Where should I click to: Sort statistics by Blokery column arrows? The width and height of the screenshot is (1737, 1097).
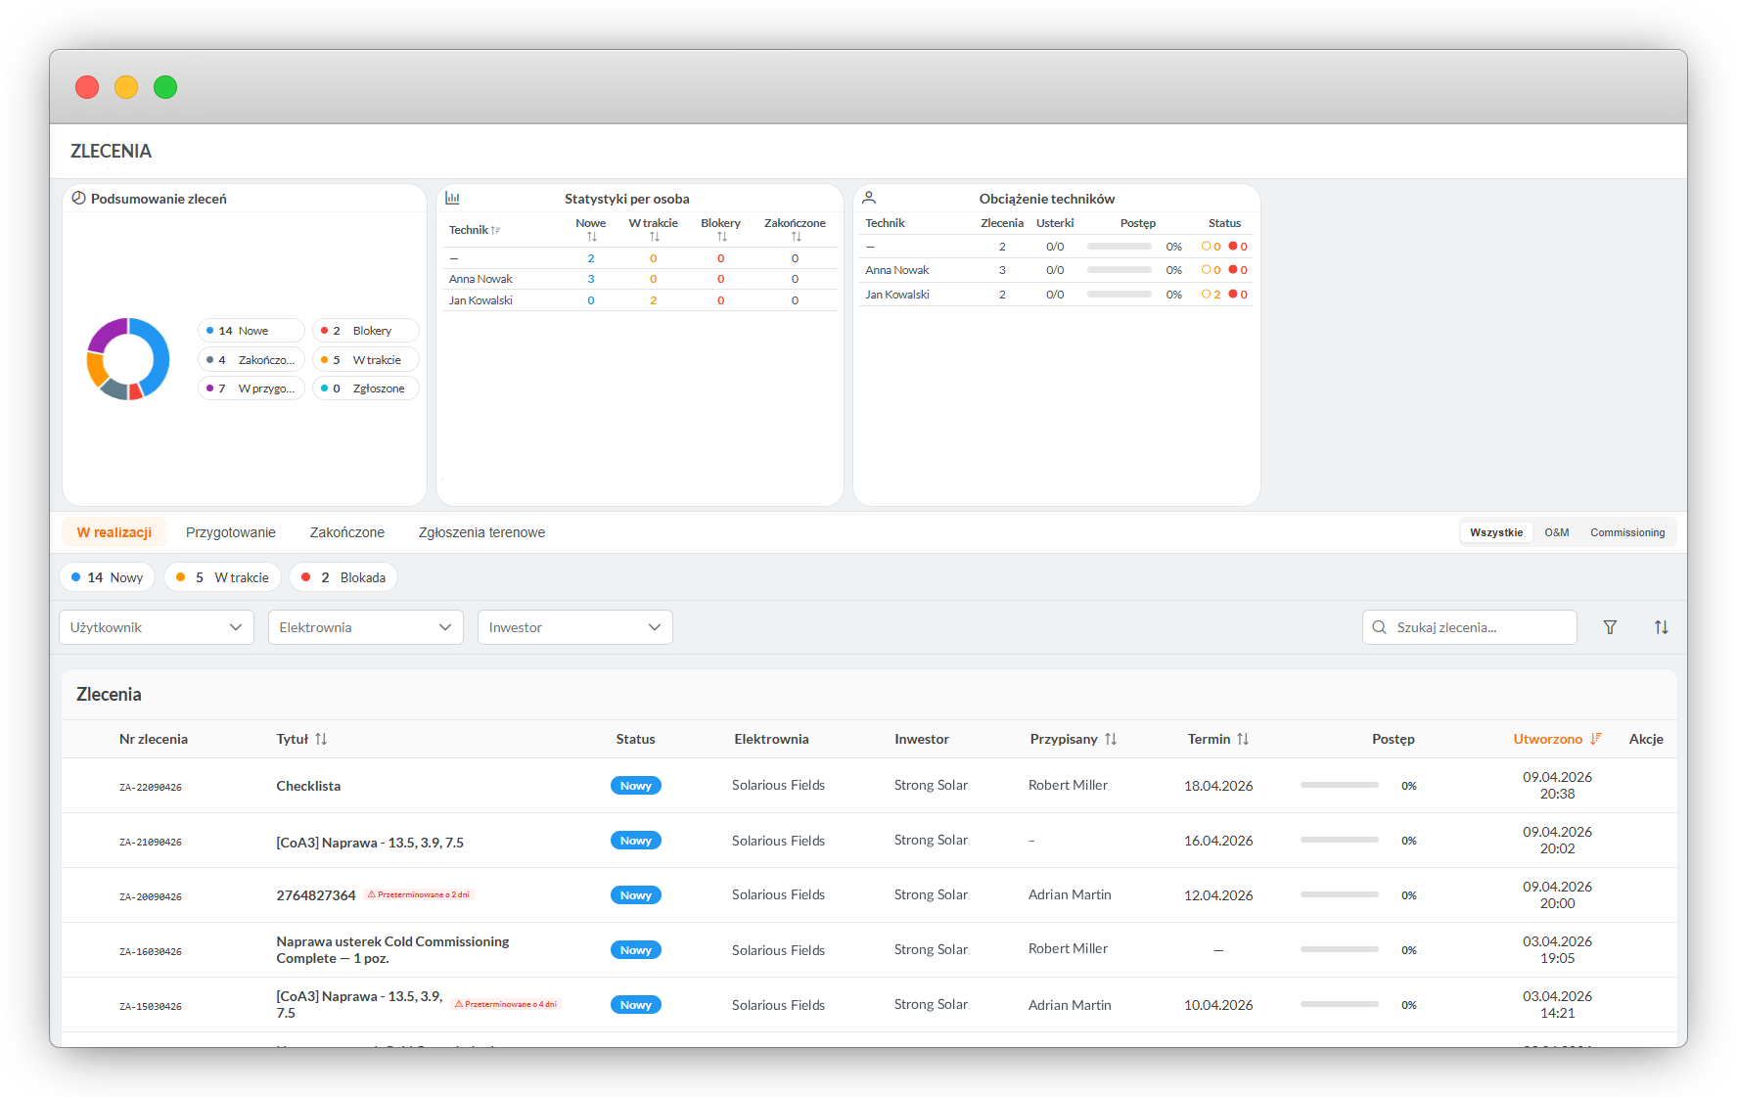tap(721, 237)
